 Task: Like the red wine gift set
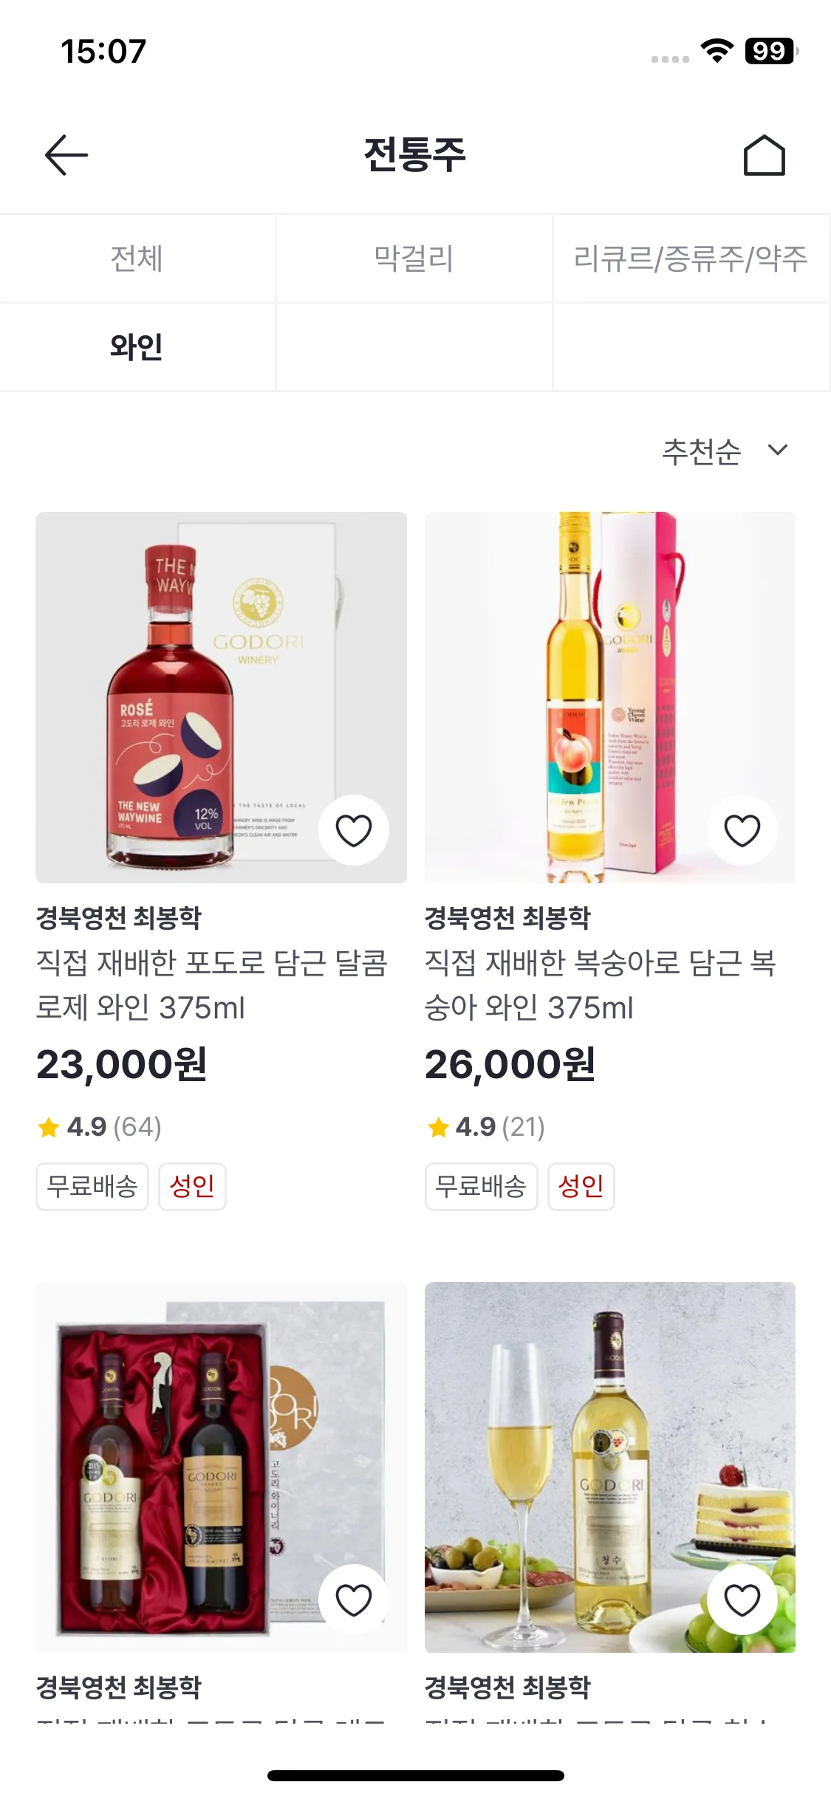(x=353, y=1600)
